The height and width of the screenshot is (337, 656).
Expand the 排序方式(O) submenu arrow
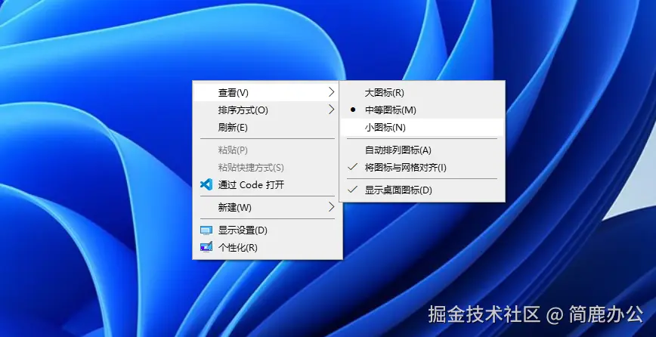click(x=331, y=110)
